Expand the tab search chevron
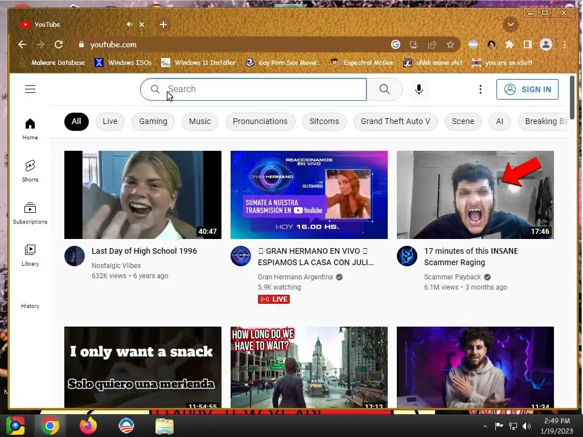This screenshot has width=583, height=437. (x=511, y=25)
